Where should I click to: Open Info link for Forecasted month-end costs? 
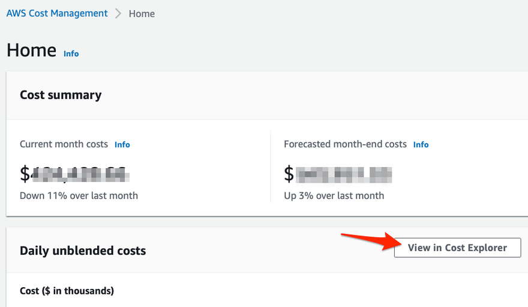click(421, 145)
